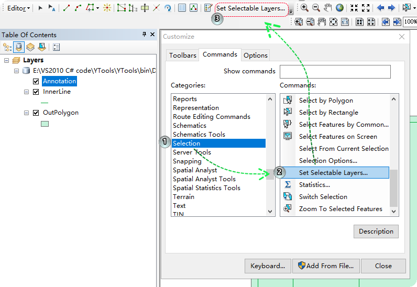Collapse the geodatabase path node

[x=16, y=71]
